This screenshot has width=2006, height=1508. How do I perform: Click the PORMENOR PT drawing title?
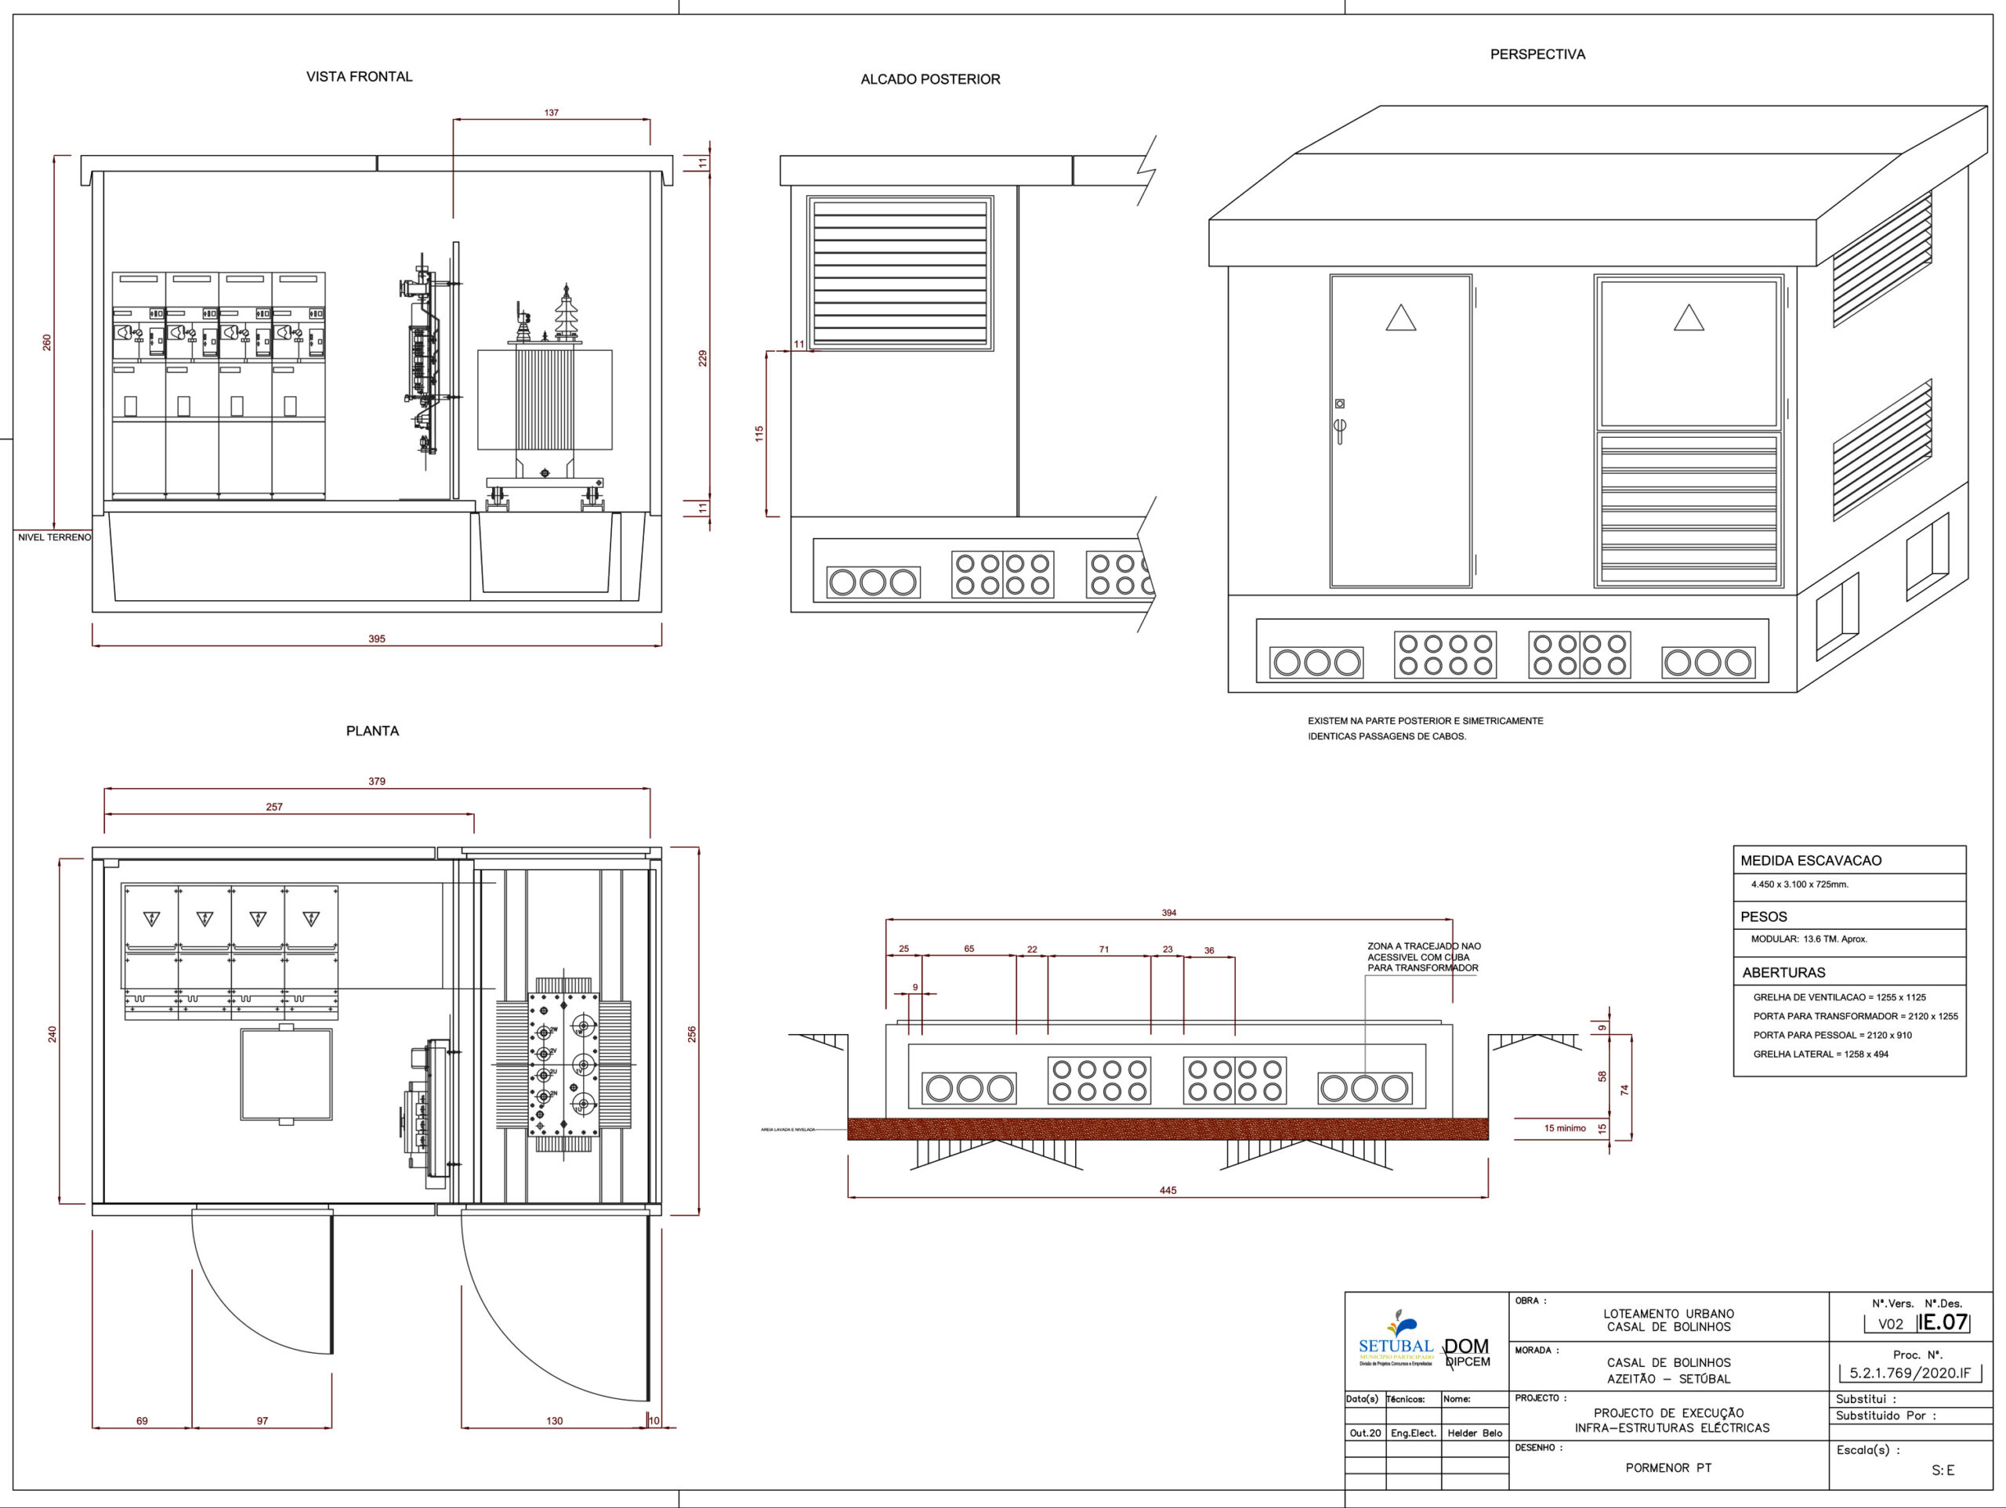(1667, 1468)
